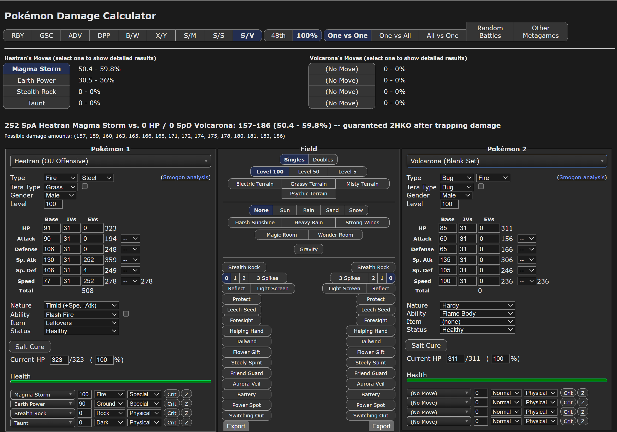The width and height of the screenshot is (617, 432).
Task: Switch to the S/S generation tab
Action: tap(218, 35)
